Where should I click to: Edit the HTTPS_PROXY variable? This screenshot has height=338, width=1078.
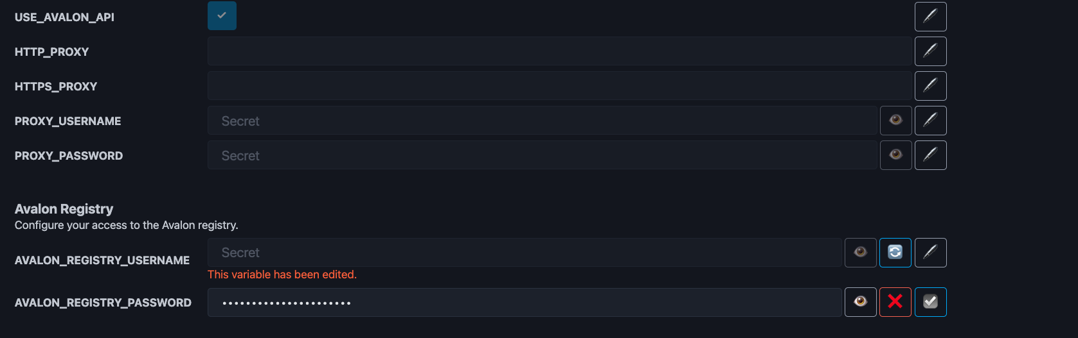(x=930, y=86)
